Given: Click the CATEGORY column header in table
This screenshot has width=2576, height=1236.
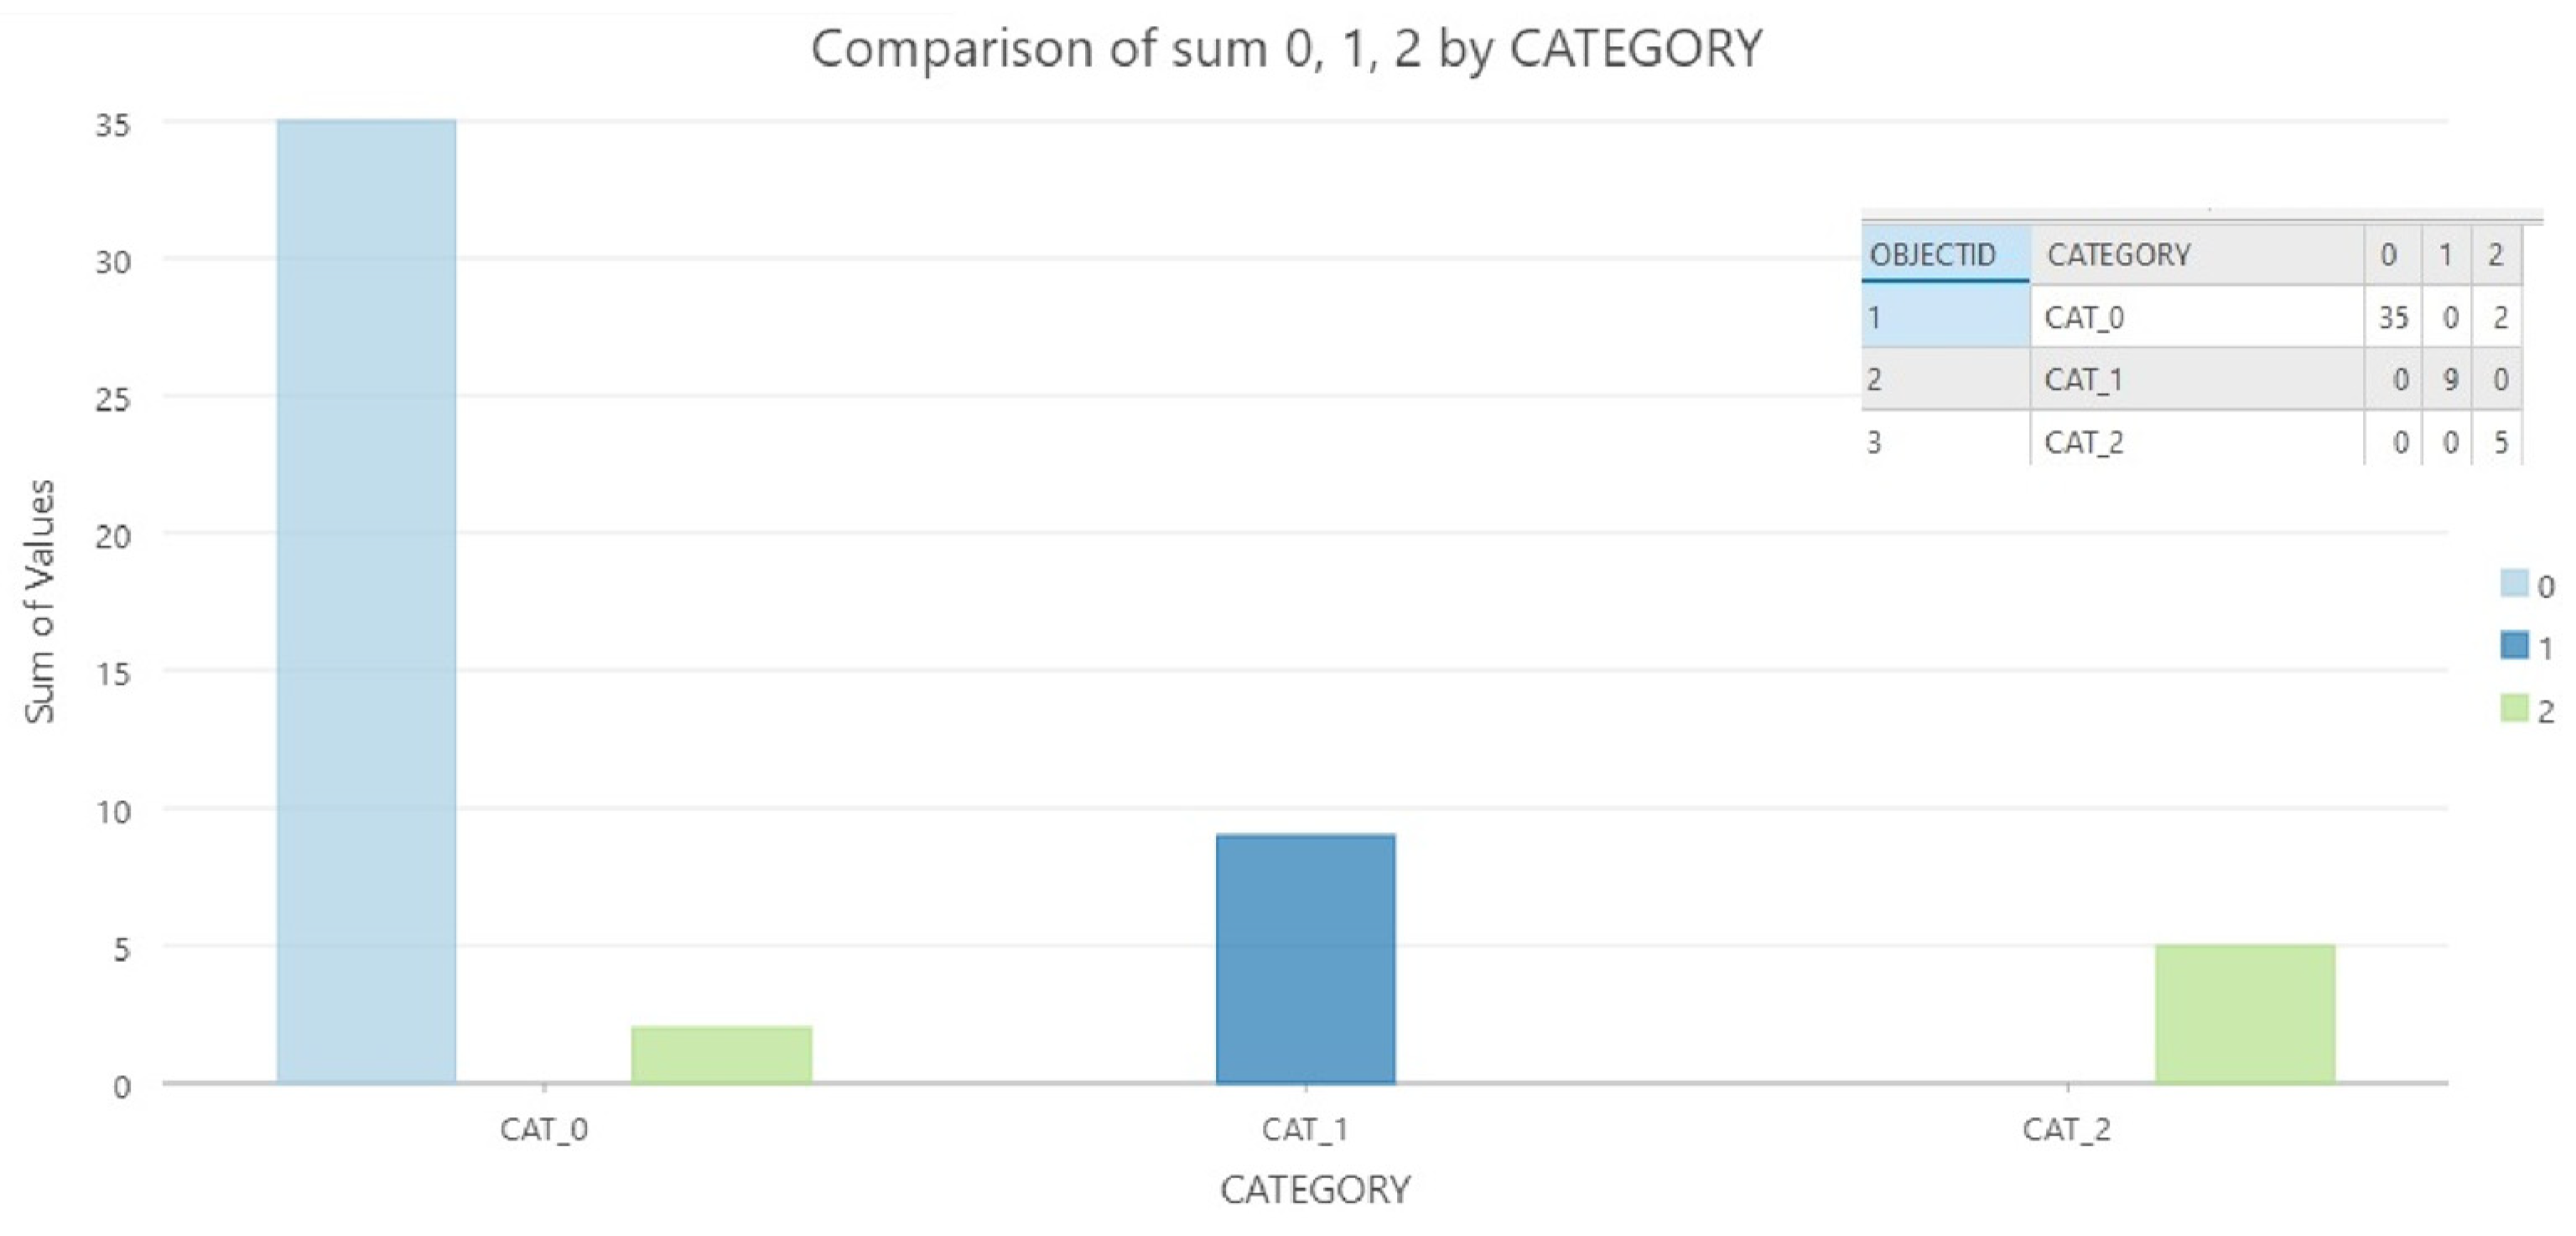Looking at the screenshot, I should (x=2119, y=255).
